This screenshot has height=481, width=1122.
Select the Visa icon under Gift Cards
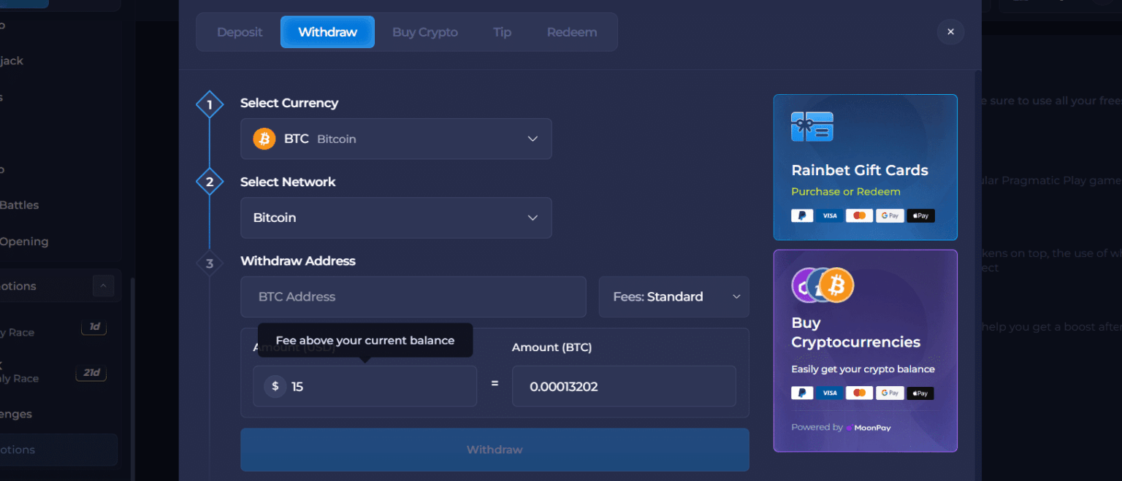tap(830, 215)
